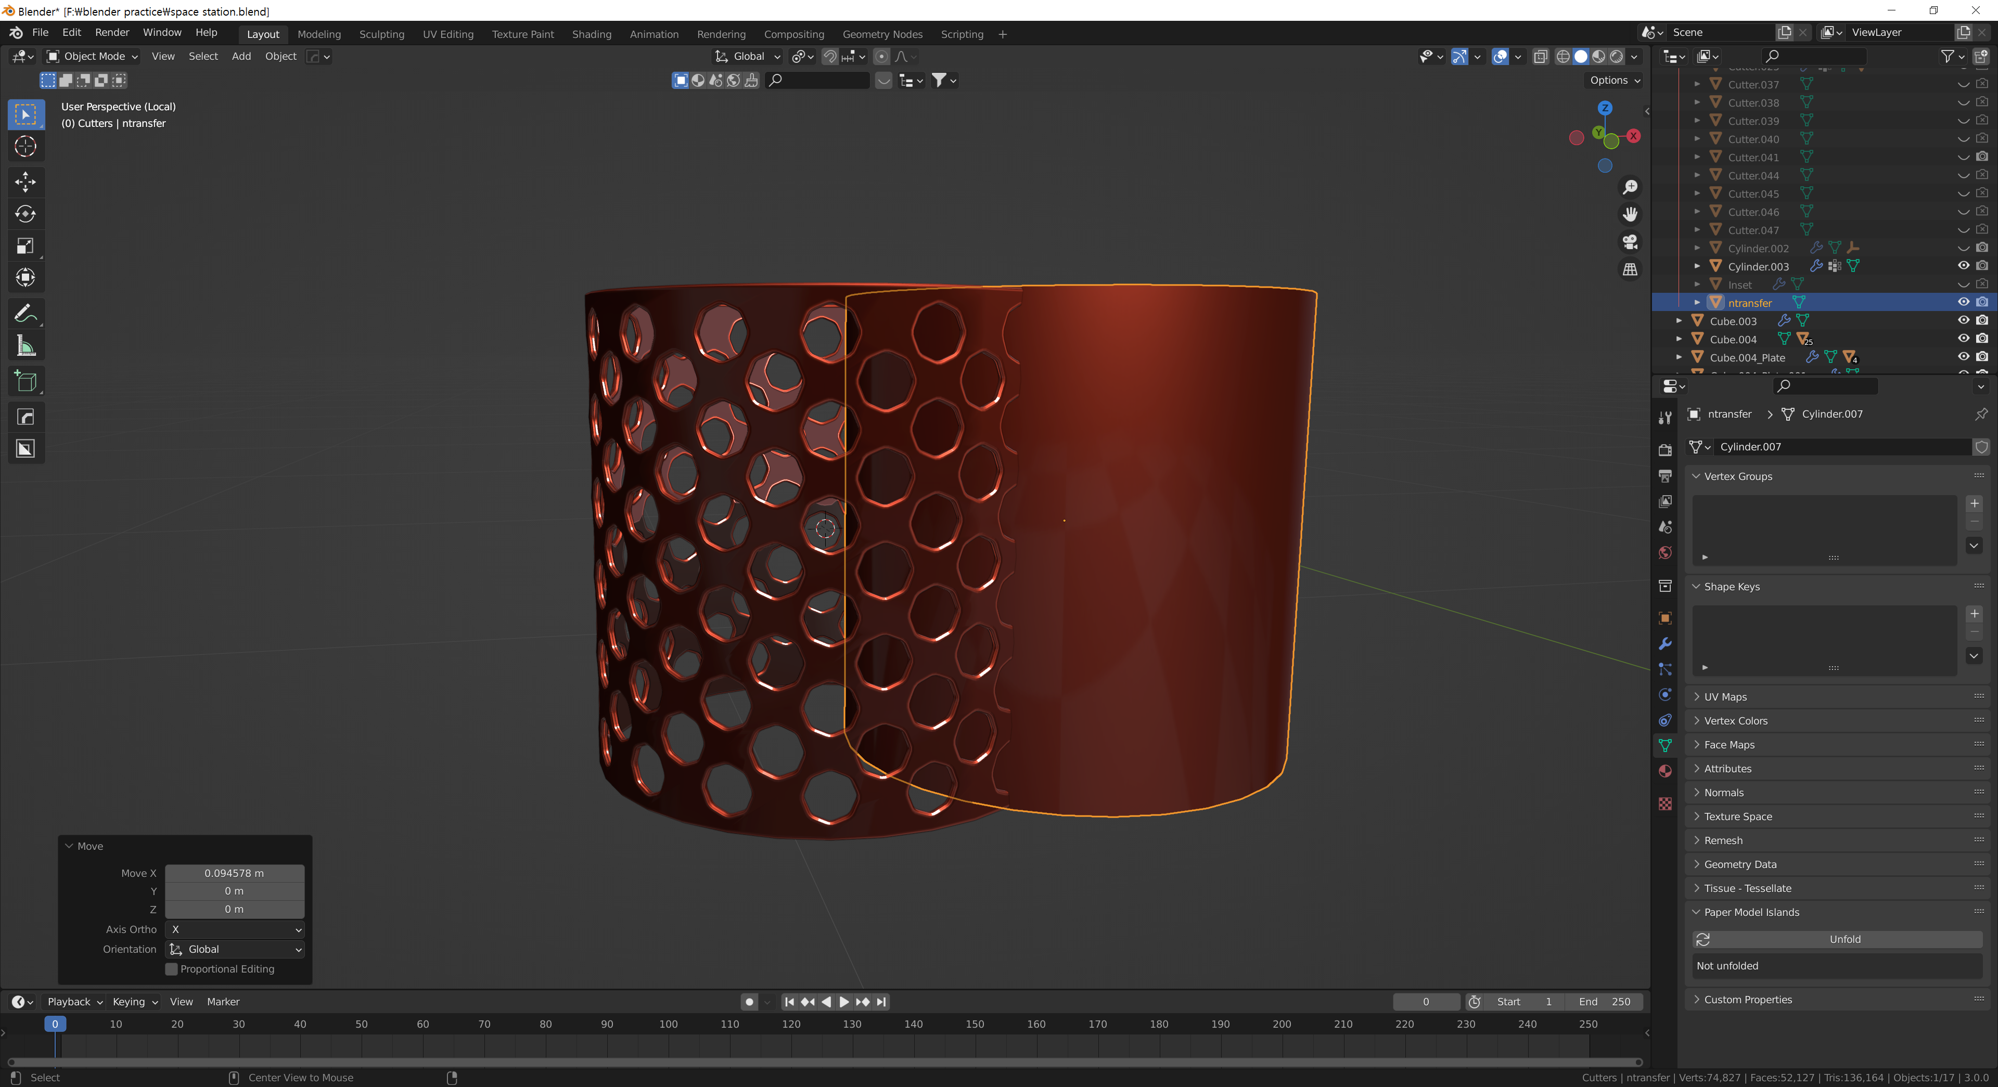Open the Object Mode dropdown
This screenshot has height=1087, width=1998.
coord(92,56)
